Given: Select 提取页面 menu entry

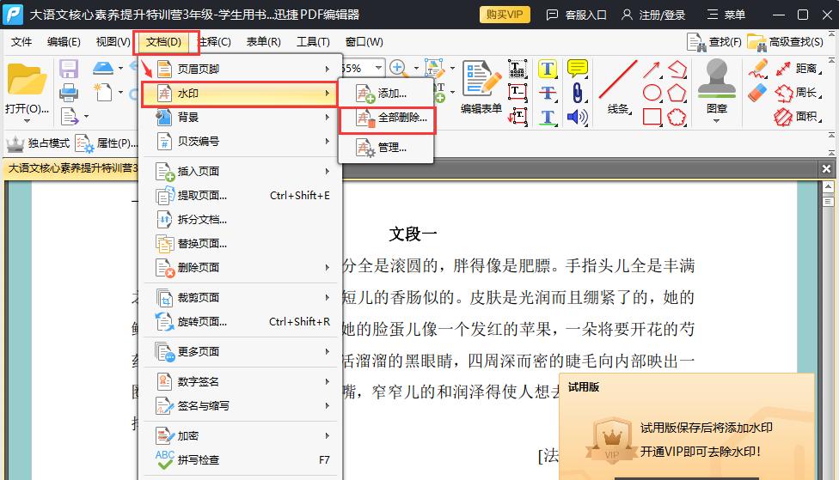Looking at the screenshot, I should (242, 196).
